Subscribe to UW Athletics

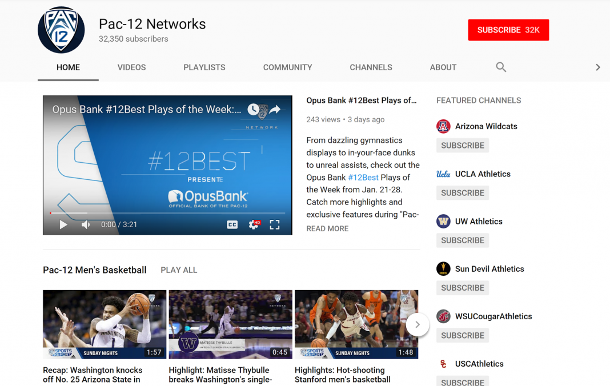[463, 240]
